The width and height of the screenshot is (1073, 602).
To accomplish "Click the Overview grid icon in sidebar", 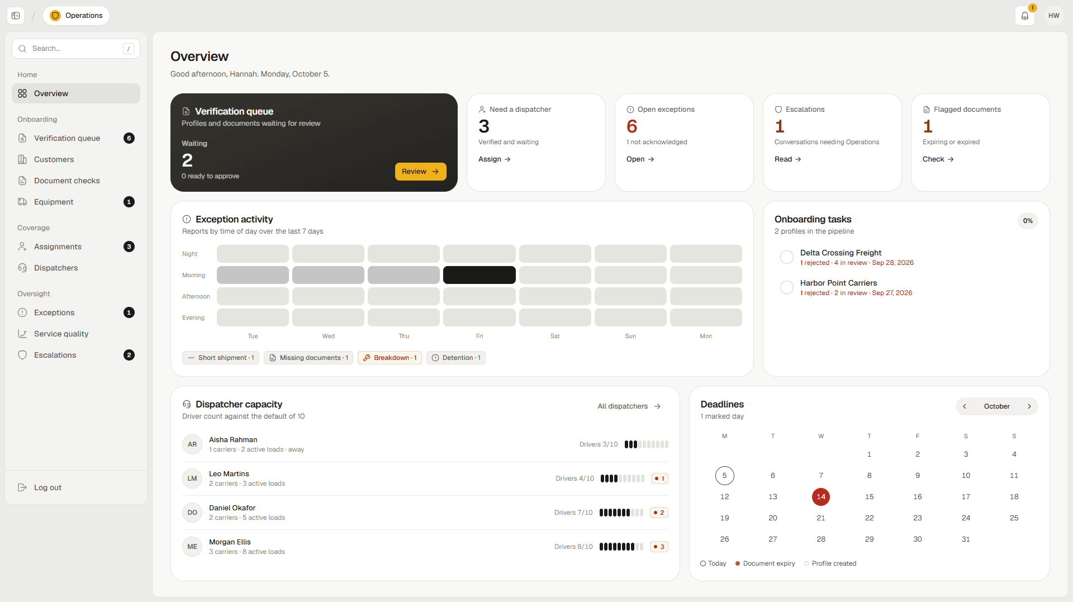I will (x=22, y=93).
